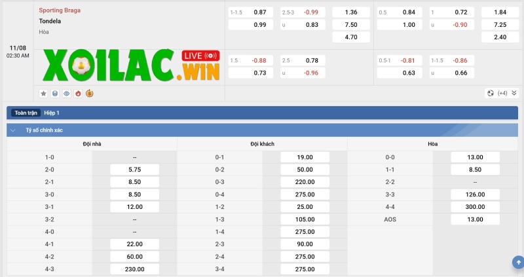
Task: Click the 4-4 draw odds 300.00
Action: [475, 207]
